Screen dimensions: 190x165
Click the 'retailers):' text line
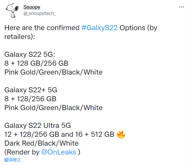point(20,37)
